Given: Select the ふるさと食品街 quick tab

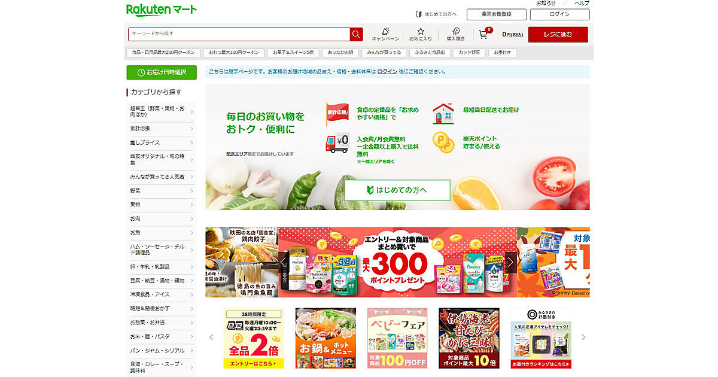Looking at the screenshot, I should [x=430, y=53].
